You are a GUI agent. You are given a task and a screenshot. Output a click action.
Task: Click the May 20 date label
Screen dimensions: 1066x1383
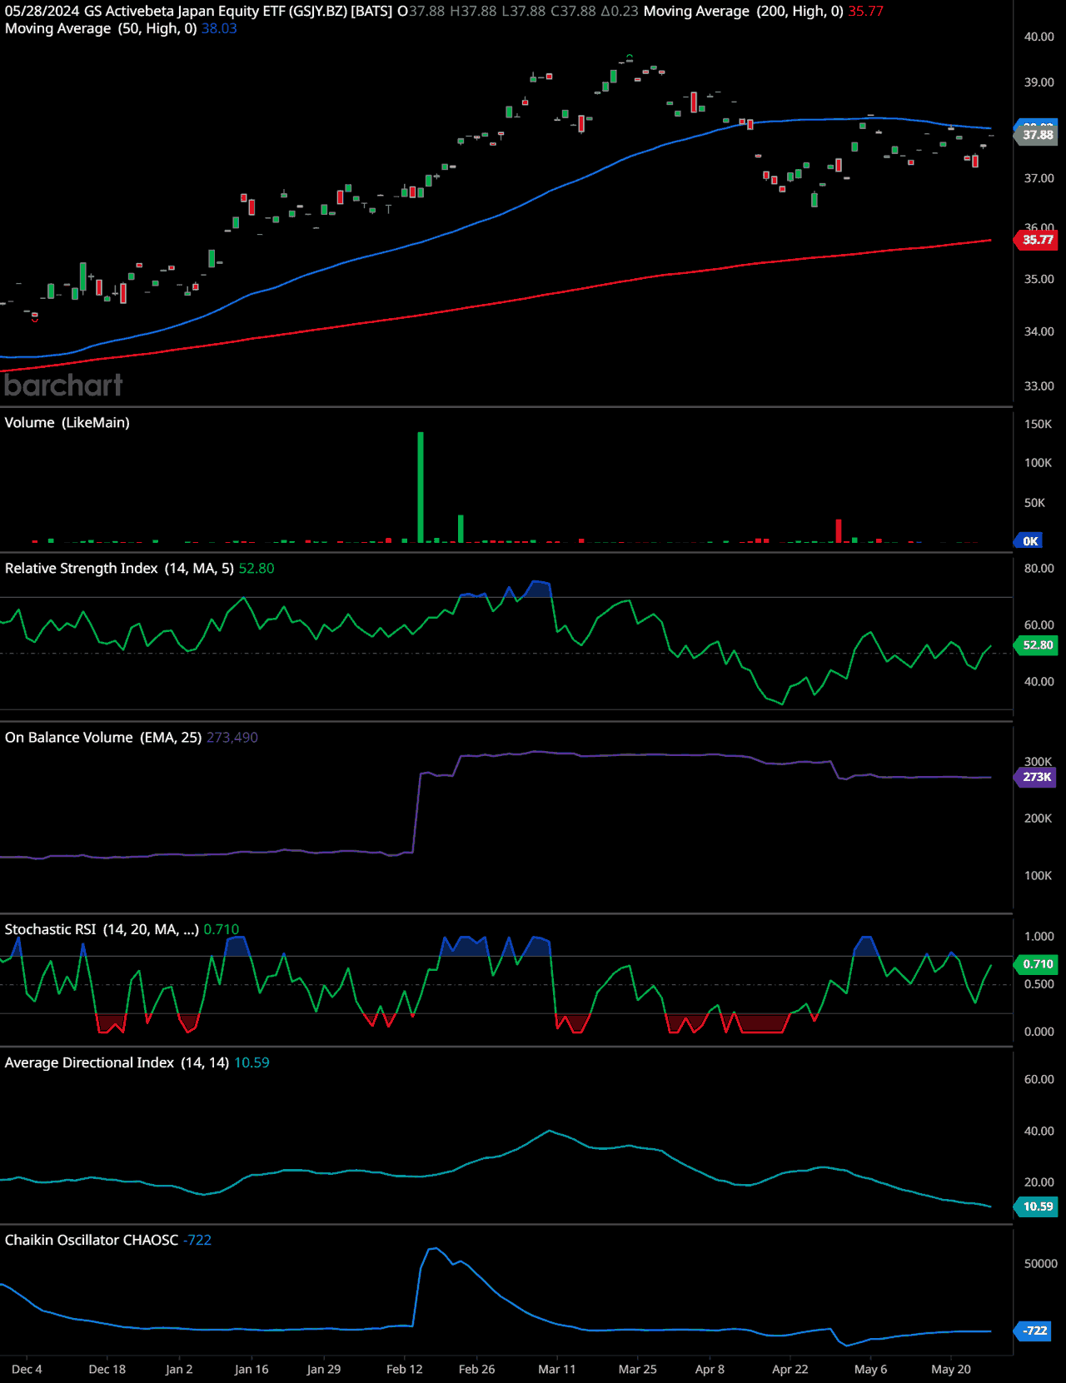[x=951, y=1369]
